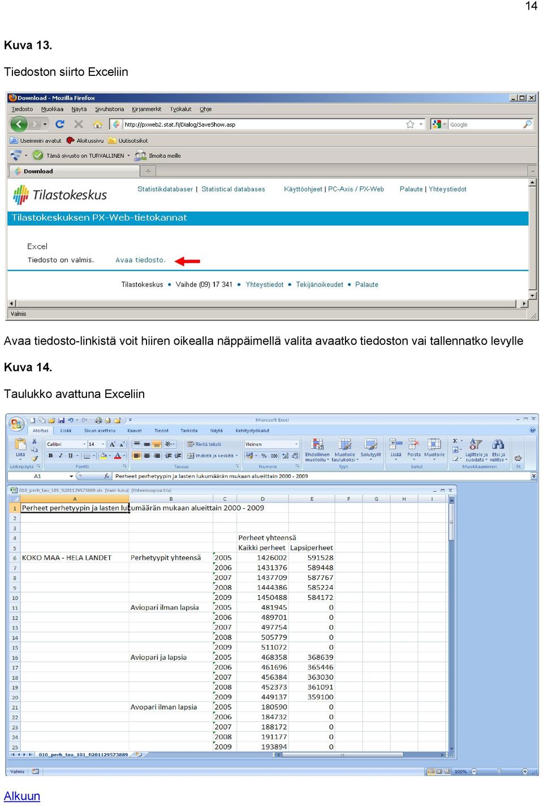Screen dimensions: 543x806
Task: Increase font size with the large A
Action: pos(112,444)
